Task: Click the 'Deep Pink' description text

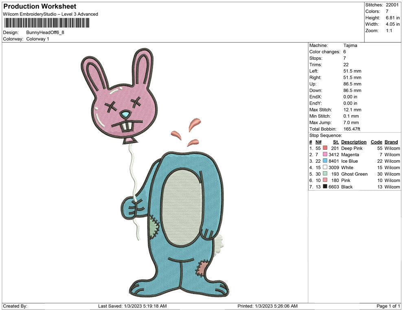Action: [352, 148]
